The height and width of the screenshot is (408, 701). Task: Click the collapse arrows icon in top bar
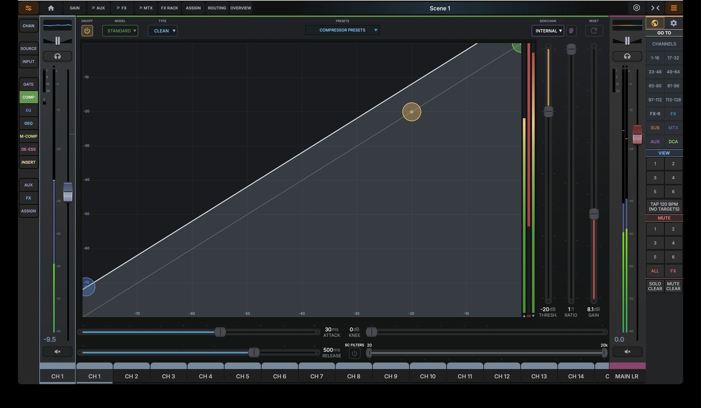click(655, 8)
